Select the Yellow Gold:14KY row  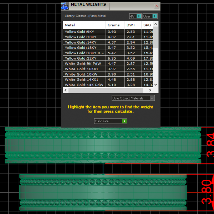(x=84, y=42)
